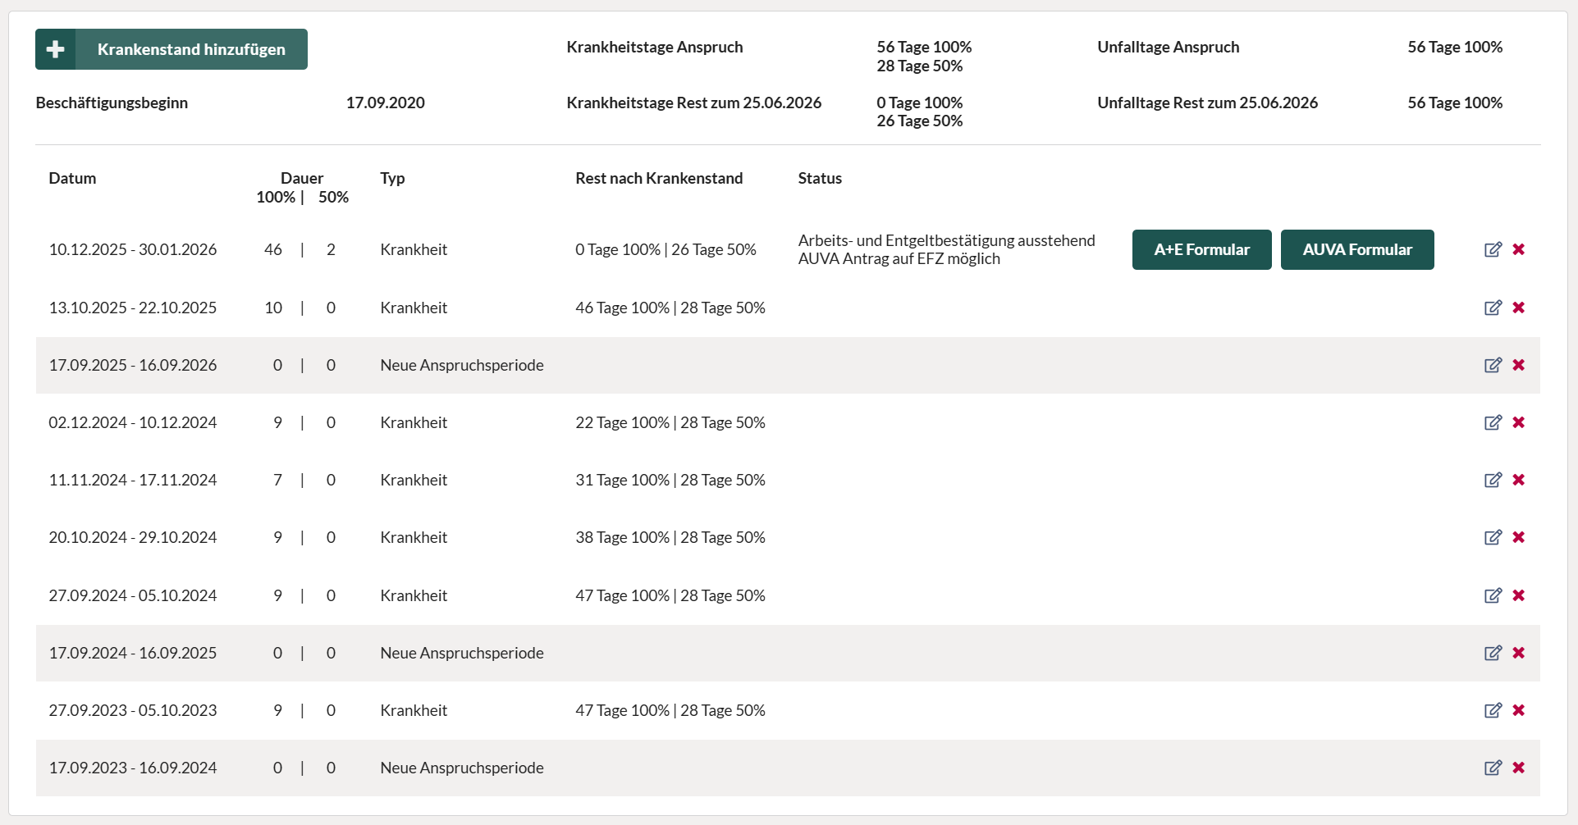1578x825 pixels.
Task: Click the Unfalltage Rest zum 25.06.2026 label
Action: 1207,103
